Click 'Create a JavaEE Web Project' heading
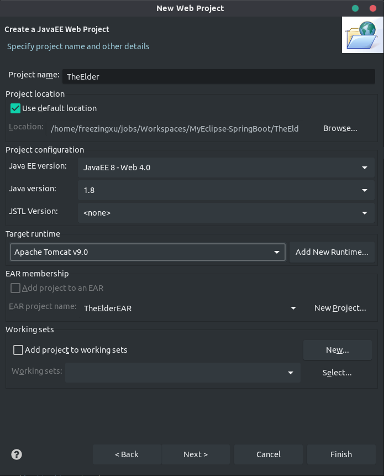 57,29
